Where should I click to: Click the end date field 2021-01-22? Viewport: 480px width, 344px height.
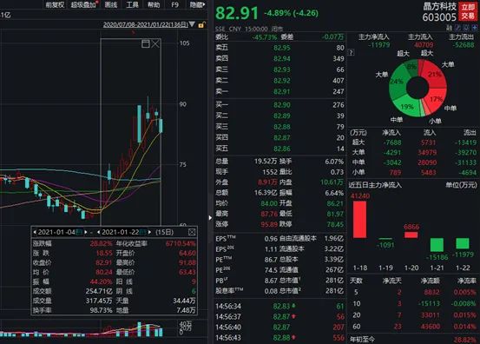(x=121, y=232)
